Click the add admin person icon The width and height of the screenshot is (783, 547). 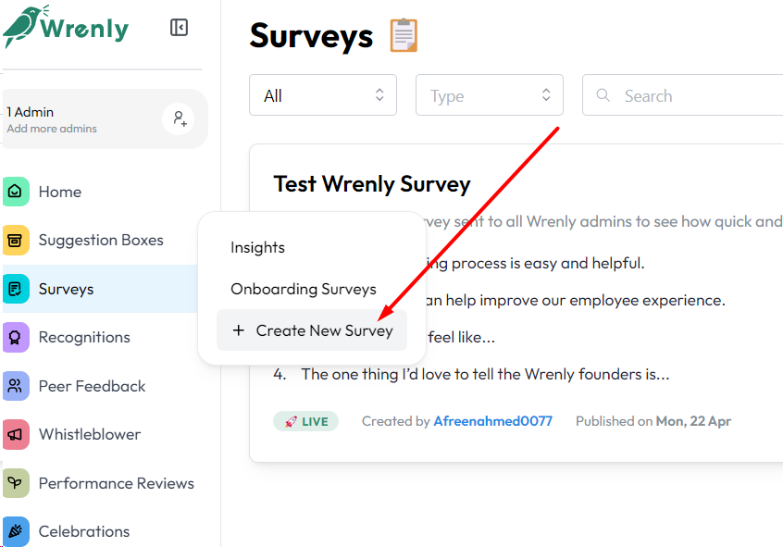click(x=179, y=119)
